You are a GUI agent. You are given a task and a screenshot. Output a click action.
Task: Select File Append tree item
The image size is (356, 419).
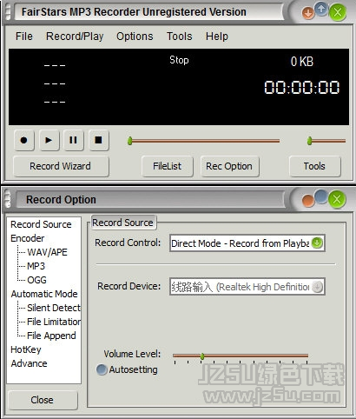tap(51, 336)
